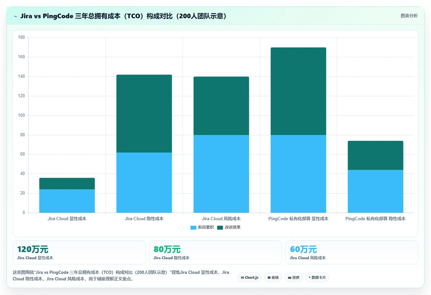Click the chart title heading text

point(123,16)
